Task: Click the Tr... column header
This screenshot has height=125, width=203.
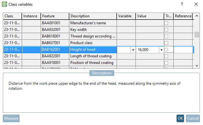Action: [169, 16]
